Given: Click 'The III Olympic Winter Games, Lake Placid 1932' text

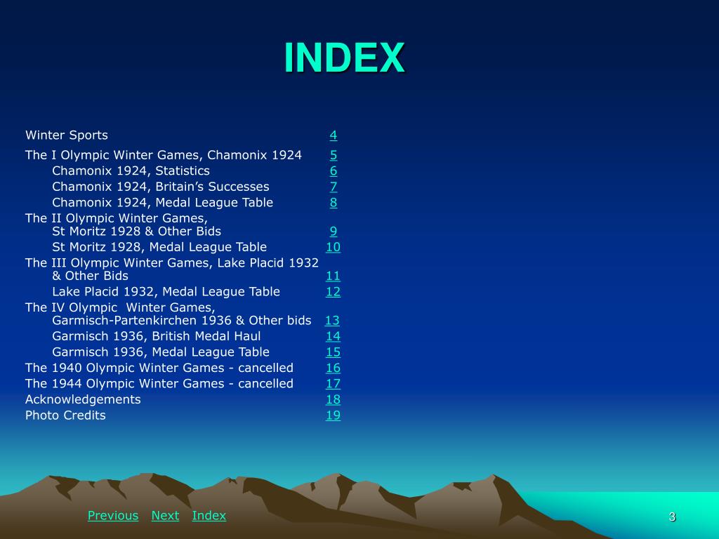Looking at the screenshot, I should click(172, 263).
